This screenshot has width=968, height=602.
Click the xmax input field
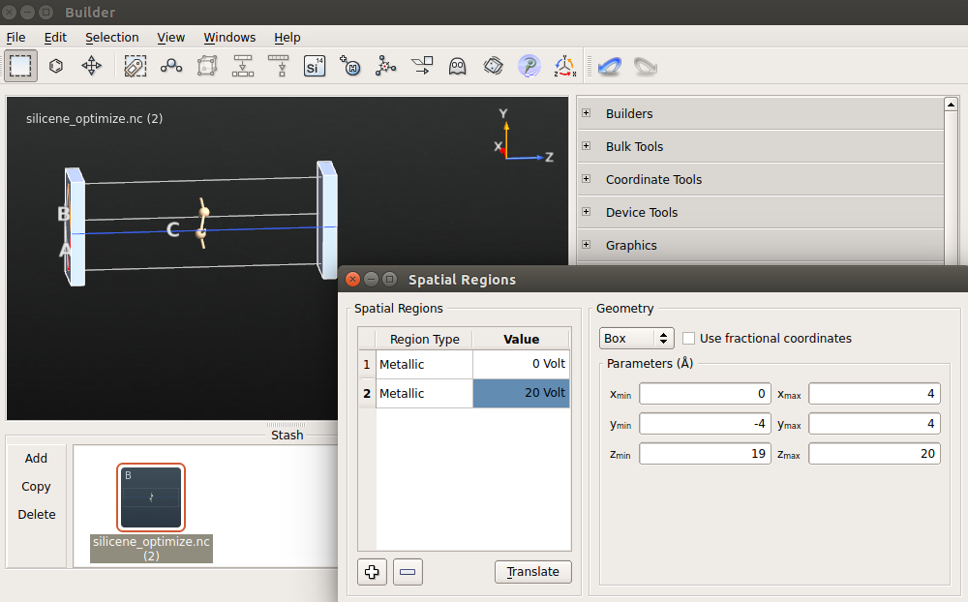coord(874,394)
